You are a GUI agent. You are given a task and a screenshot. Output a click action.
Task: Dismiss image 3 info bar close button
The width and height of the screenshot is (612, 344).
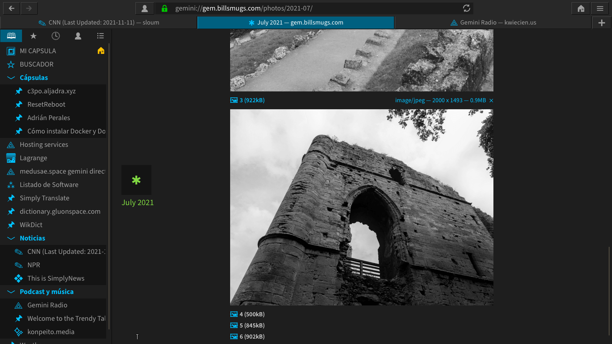click(492, 100)
